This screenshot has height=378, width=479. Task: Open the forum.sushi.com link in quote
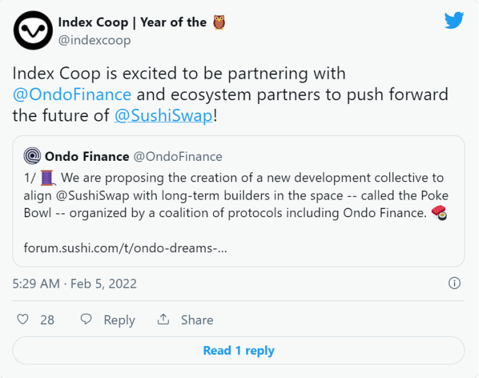pos(125,248)
